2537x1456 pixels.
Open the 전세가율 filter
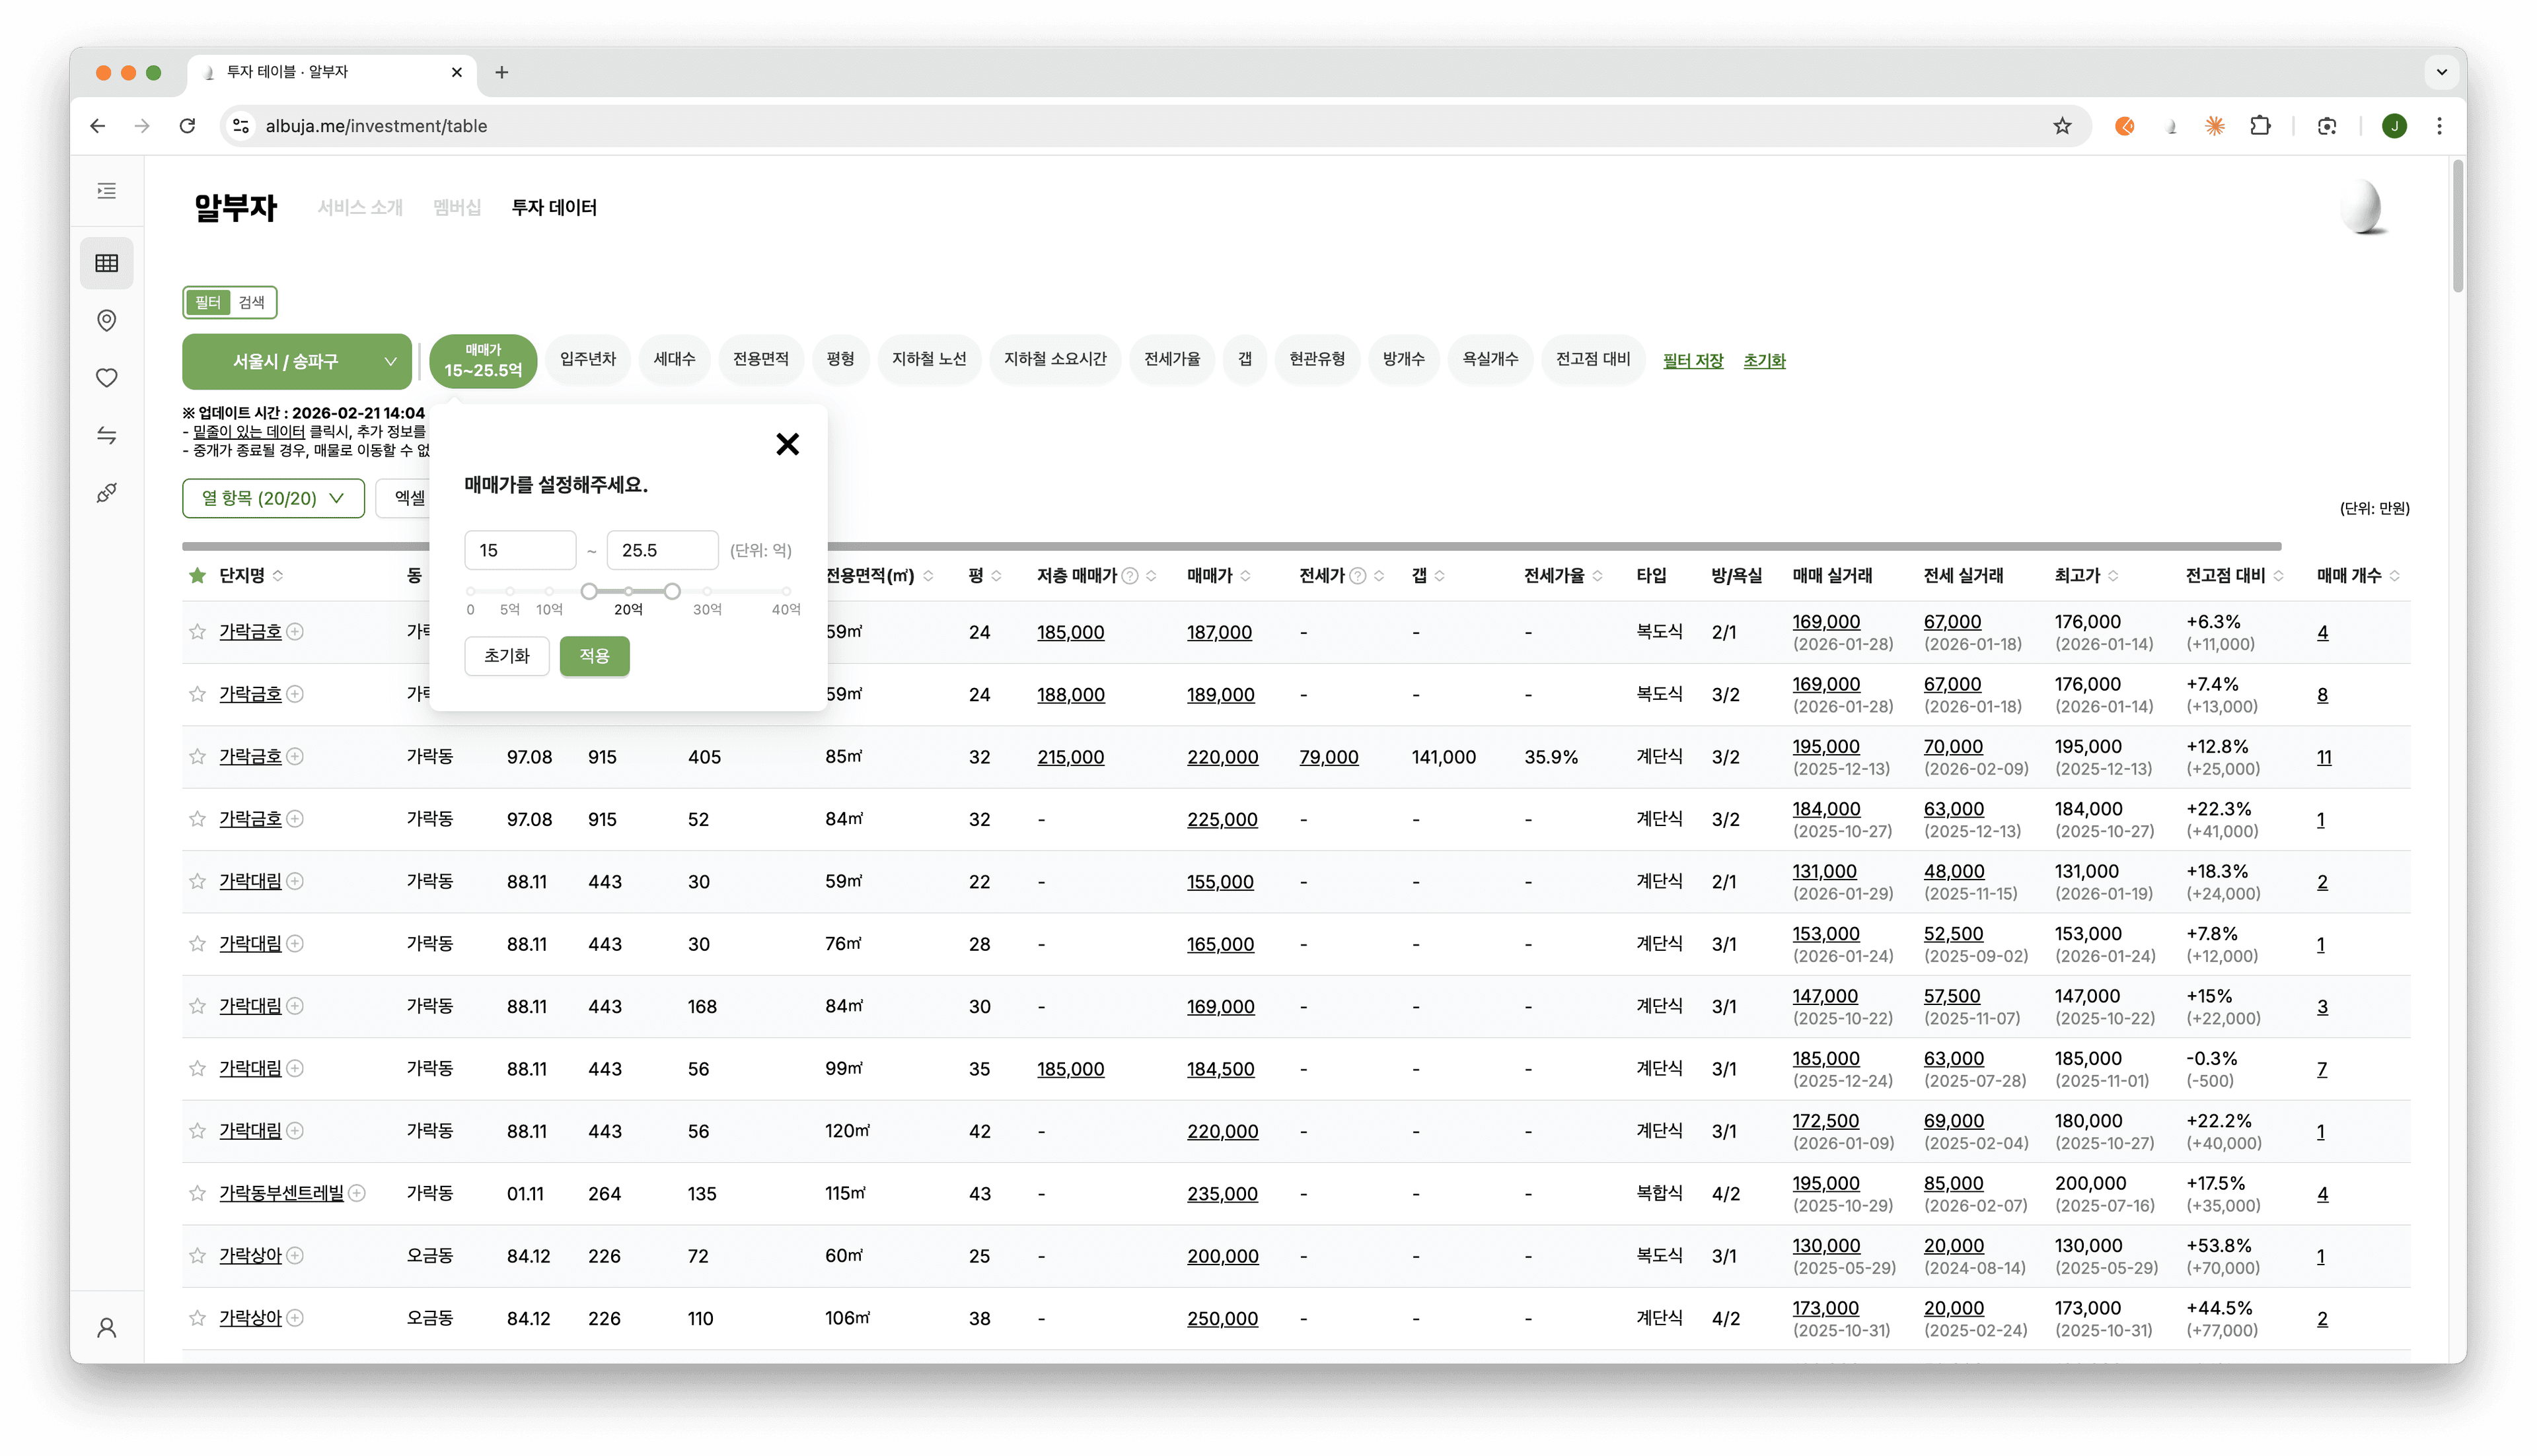click(1173, 360)
